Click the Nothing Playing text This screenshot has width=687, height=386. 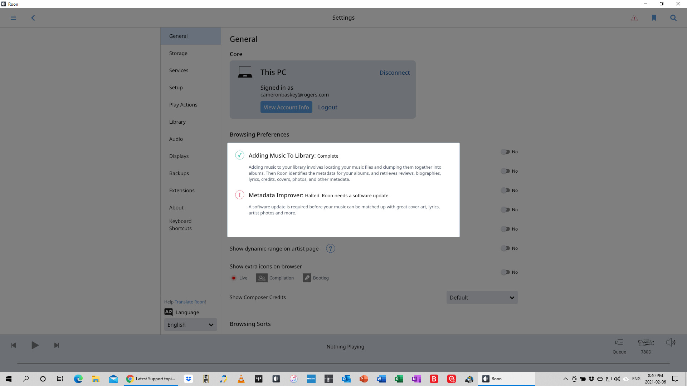(345, 347)
